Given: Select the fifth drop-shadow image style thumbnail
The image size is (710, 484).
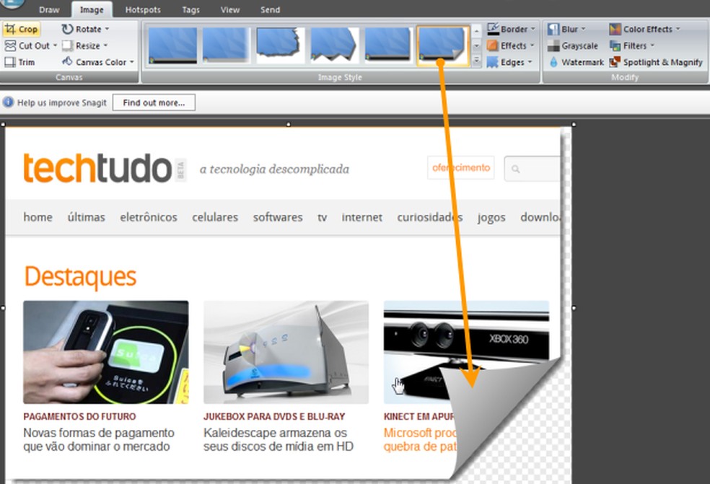Looking at the screenshot, I should pos(388,45).
